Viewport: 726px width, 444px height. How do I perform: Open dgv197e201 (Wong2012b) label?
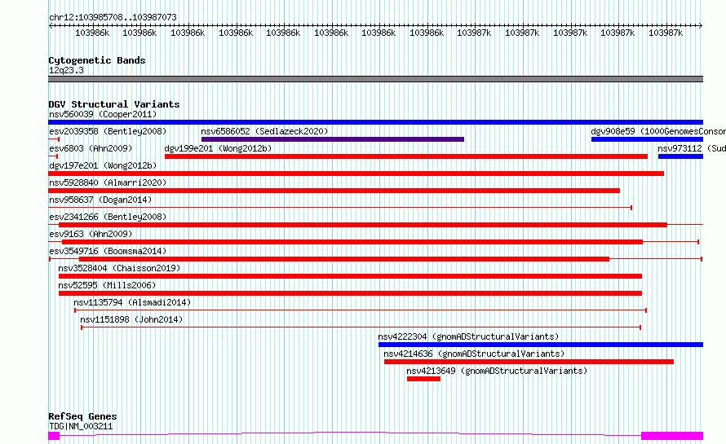103,165
